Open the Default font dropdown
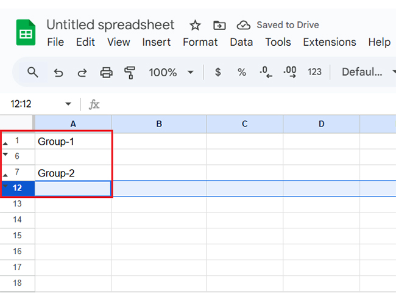 [368, 72]
